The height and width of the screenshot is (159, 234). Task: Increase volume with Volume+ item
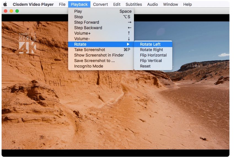(82, 33)
